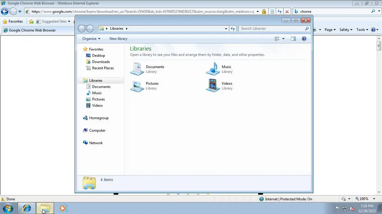This screenshot has height=214, width=382.
Task: Select Music in navigation pane tree
Action: point(97,93)
